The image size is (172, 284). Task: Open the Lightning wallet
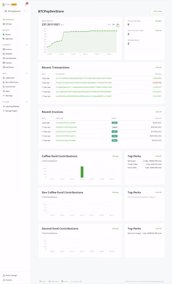tap(9, 39)
